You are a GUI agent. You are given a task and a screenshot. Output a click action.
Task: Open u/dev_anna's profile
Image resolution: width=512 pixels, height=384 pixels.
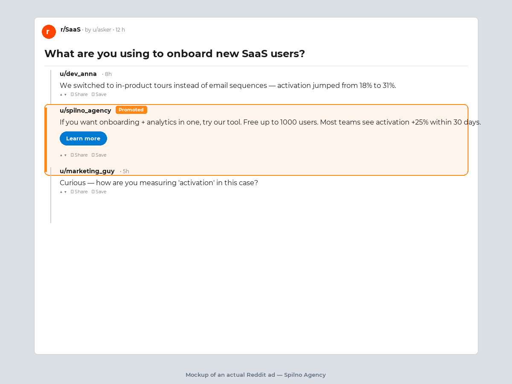click(78, 74)
